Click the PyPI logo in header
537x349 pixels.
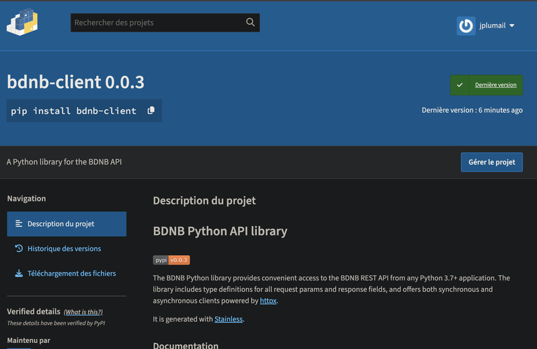pyautogui.click(x=22, y=22)
